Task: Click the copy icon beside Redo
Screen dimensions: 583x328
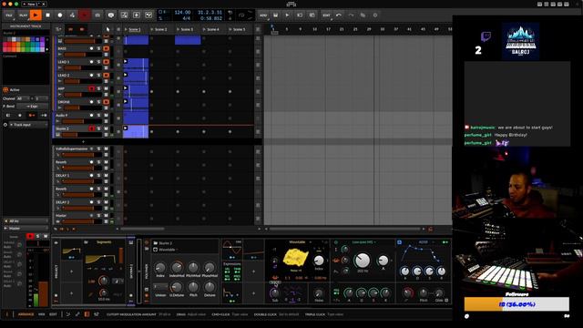Action: coord(363,15)
